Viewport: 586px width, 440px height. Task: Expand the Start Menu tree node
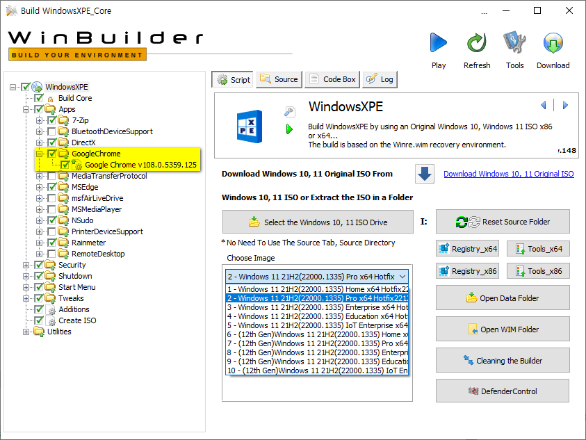coord(26,287)
